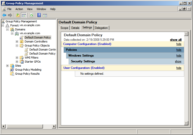Switch to the Delegation tab
The height and width of the screenshot is (135, 193).
[101, 28]
